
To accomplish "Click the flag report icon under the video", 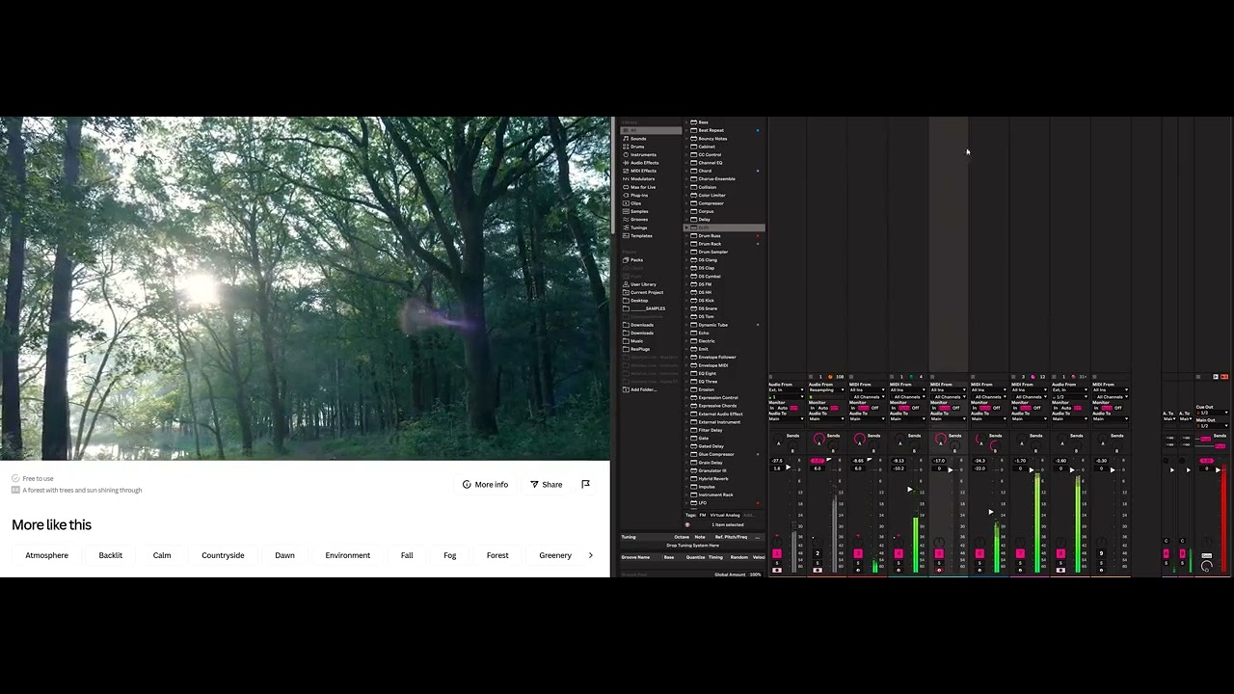I will click(x=585, y=484).
